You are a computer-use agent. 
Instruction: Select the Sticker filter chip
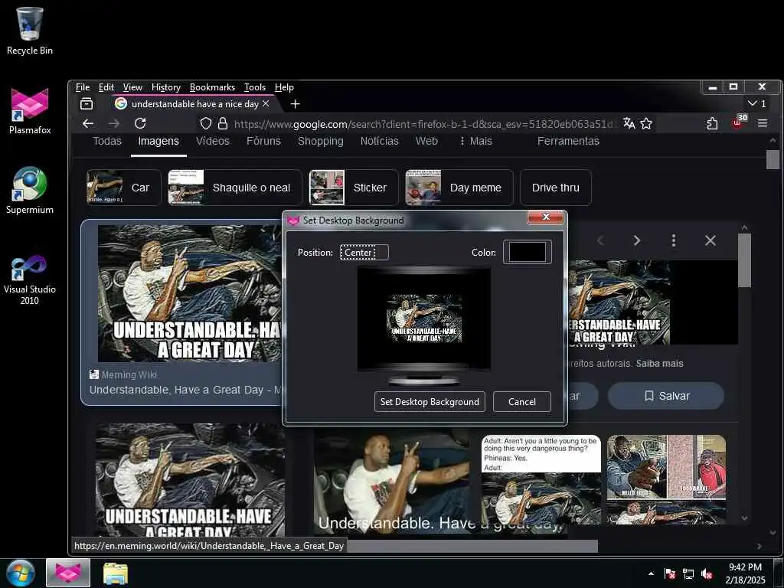[x=354, y=188]
